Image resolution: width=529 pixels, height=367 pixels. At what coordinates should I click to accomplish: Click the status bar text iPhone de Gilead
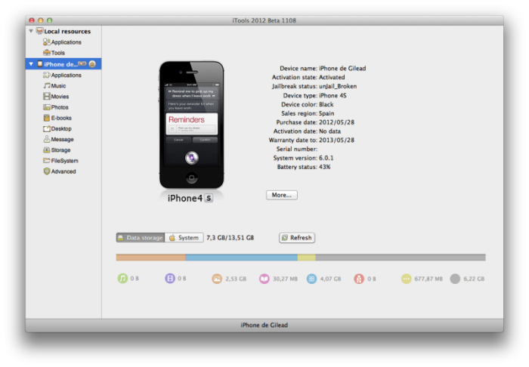[264, 325]
